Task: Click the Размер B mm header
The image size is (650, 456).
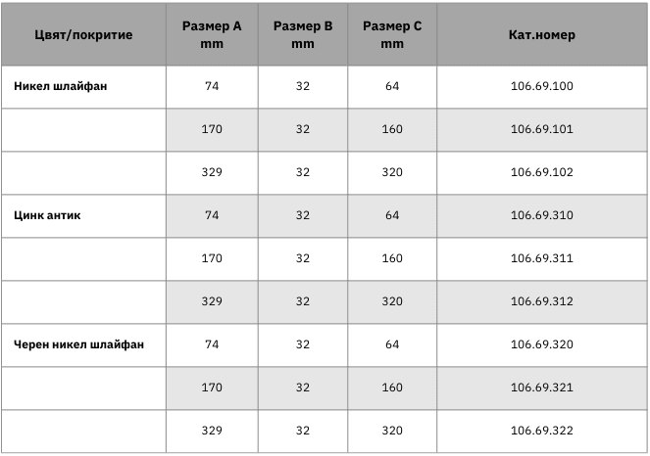Action: pos(303,35)
